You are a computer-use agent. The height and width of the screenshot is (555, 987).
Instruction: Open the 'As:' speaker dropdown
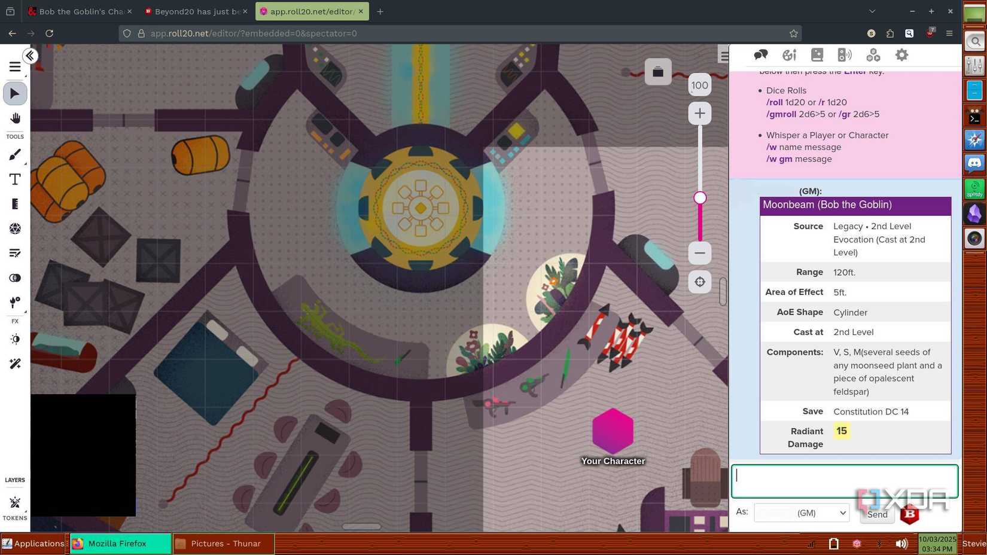click(801, 513)
